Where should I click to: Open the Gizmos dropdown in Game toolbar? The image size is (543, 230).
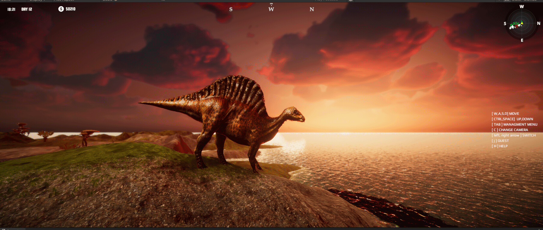click(530, 1)
